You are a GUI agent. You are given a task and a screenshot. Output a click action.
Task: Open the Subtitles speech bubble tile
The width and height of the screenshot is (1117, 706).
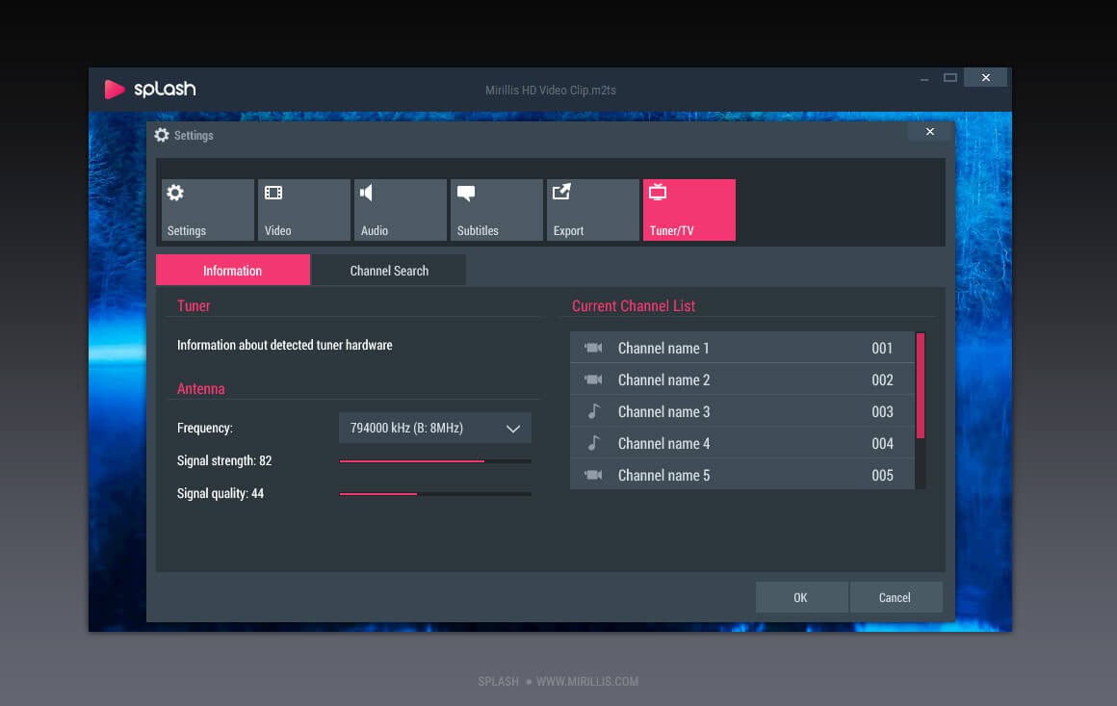pyautogui.click(x=496, y=210)
